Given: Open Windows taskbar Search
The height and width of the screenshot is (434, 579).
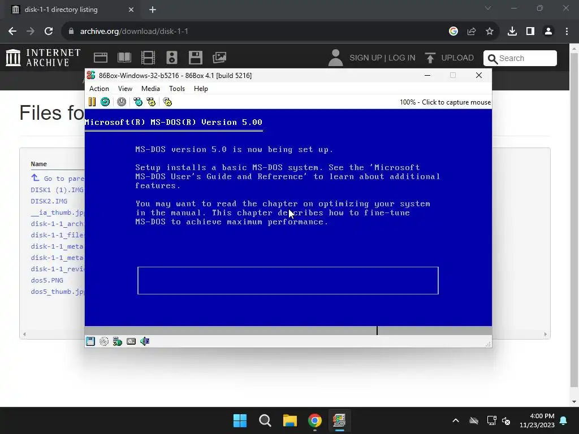Looking at the screenshot, I should [x=265, y=420].
